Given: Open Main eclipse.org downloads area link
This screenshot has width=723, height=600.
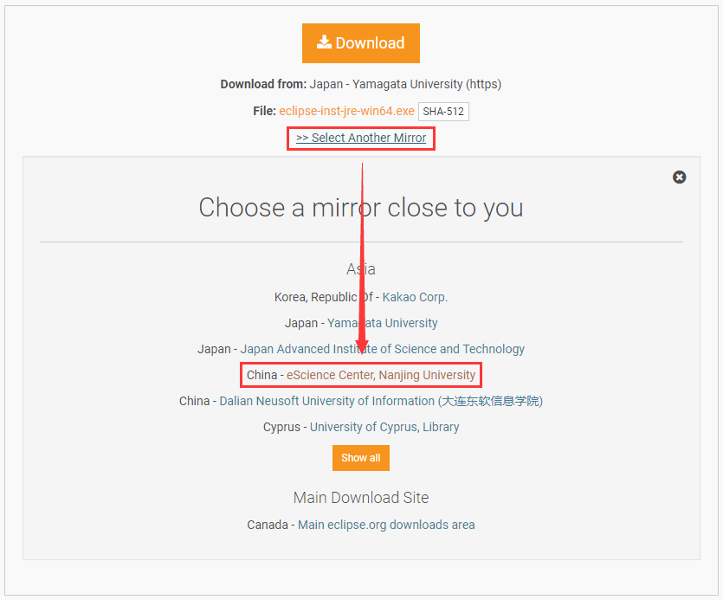Looking at the screenshot, I should (x=386, y=525).
